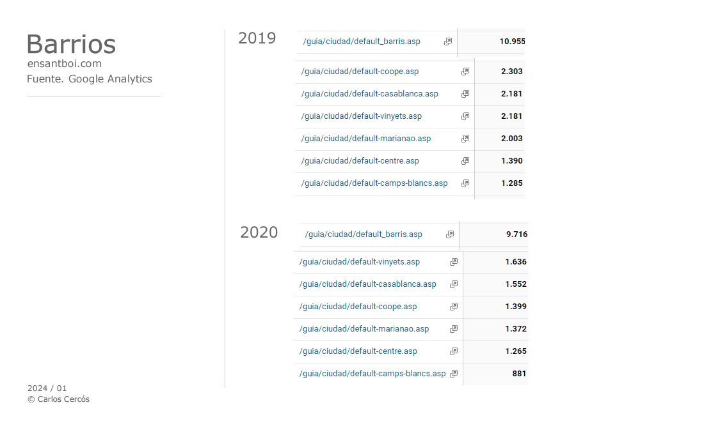
Task: Open external link icon beside 2019 default-coope.asp
Action: coord(465,72)
